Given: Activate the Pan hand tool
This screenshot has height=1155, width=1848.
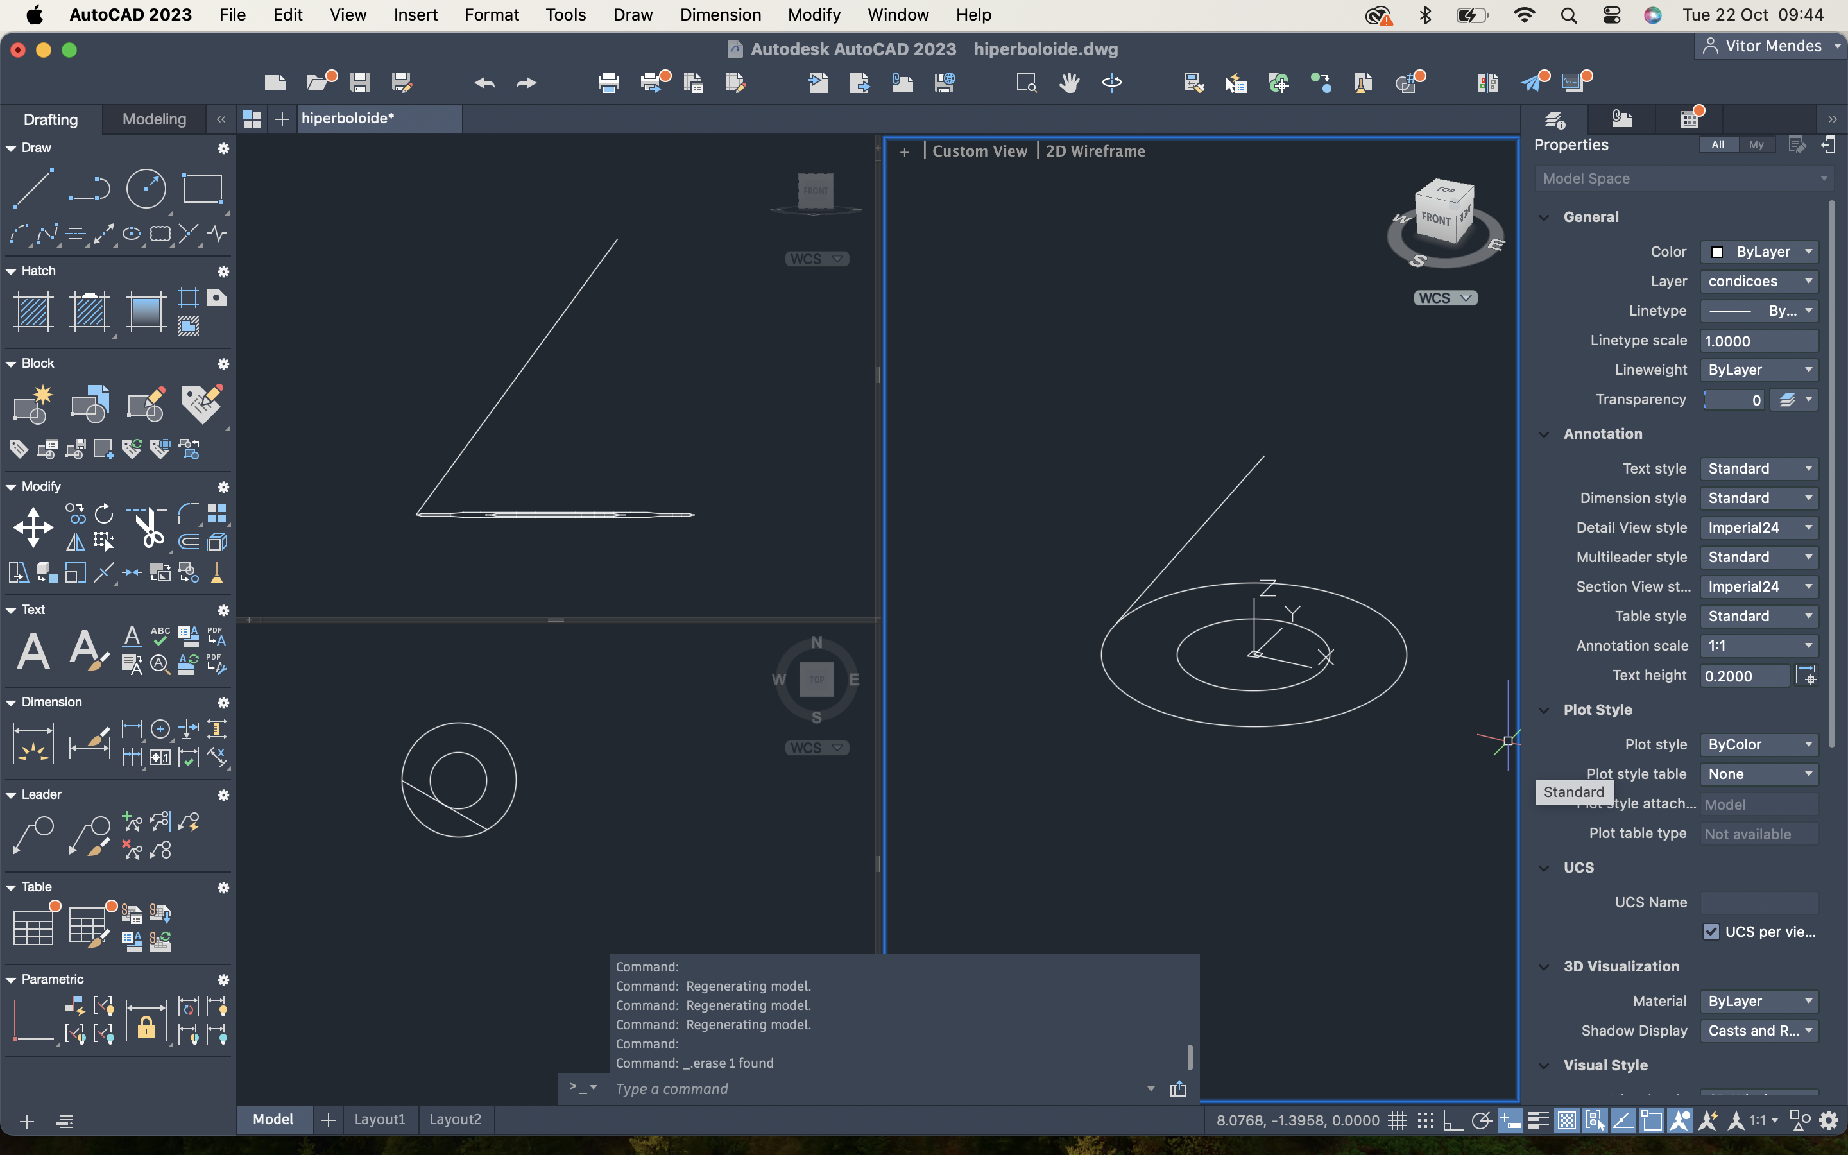Looking at the screenshot, I should 1069,83.
